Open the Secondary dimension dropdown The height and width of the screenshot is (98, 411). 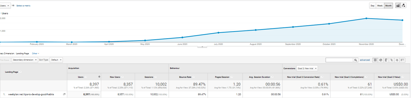[25, 60]
